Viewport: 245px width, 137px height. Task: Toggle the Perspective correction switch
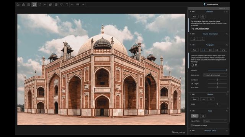click(193, 45)
